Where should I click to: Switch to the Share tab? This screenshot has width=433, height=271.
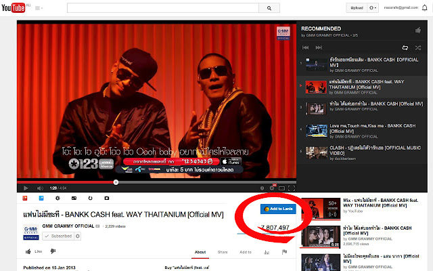coord(223,252)
